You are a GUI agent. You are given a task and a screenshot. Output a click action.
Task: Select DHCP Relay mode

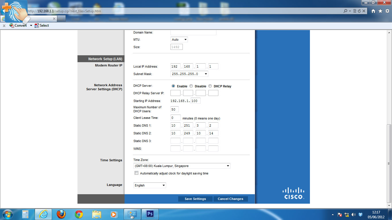(x=210, y=86)
